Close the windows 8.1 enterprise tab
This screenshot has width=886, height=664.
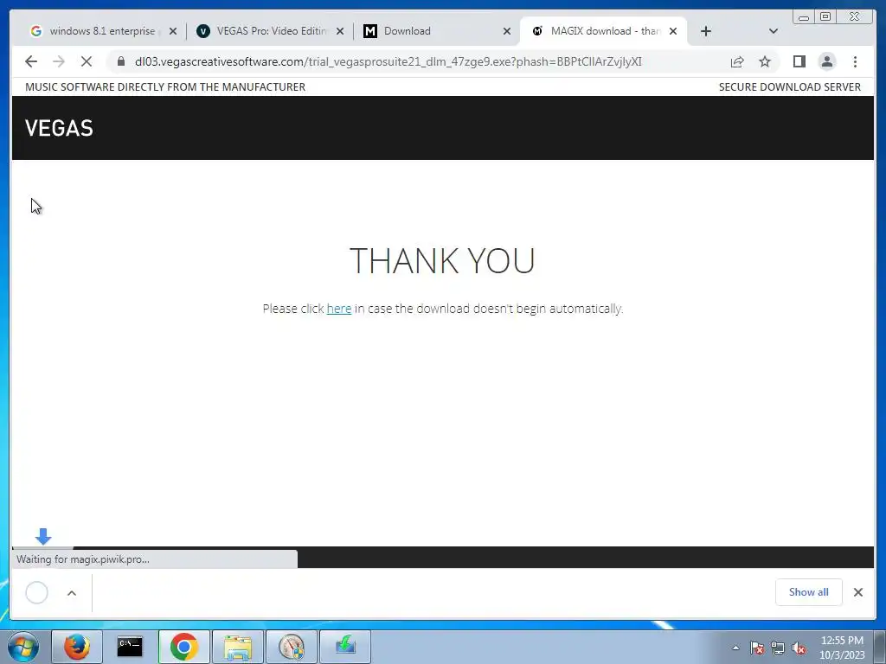tap(173, 31)
